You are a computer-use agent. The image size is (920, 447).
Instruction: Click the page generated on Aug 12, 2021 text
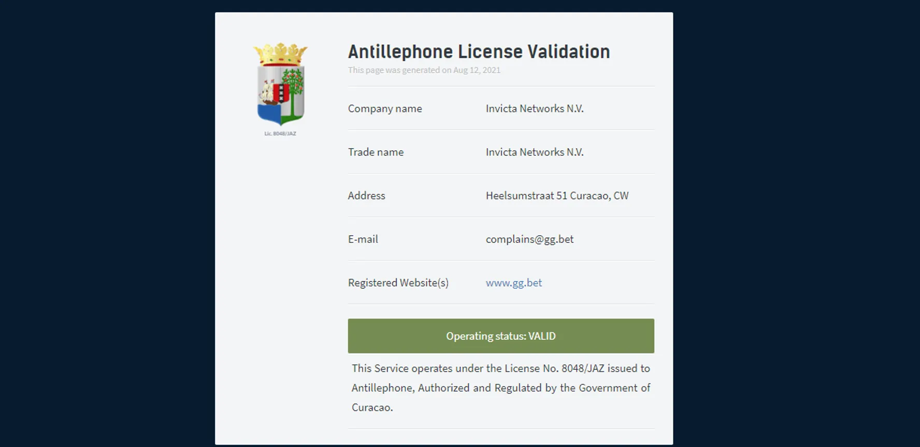424,70
